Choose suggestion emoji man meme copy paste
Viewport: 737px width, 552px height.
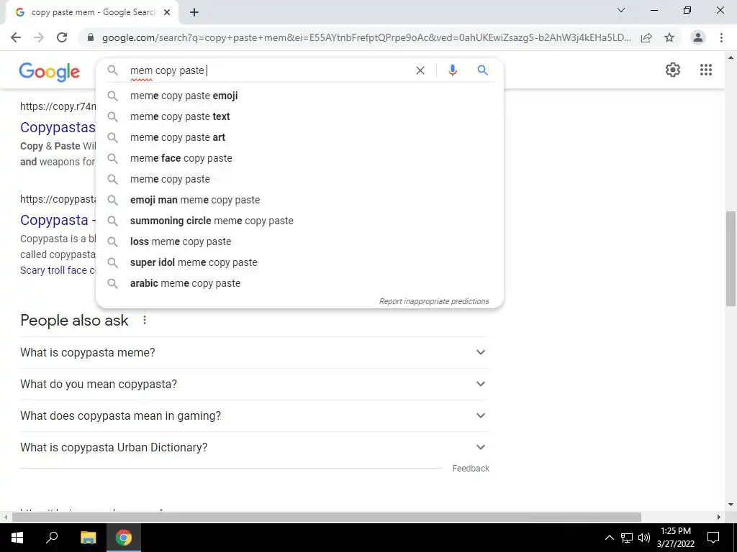pyautogui.click(x=299, y=200)
